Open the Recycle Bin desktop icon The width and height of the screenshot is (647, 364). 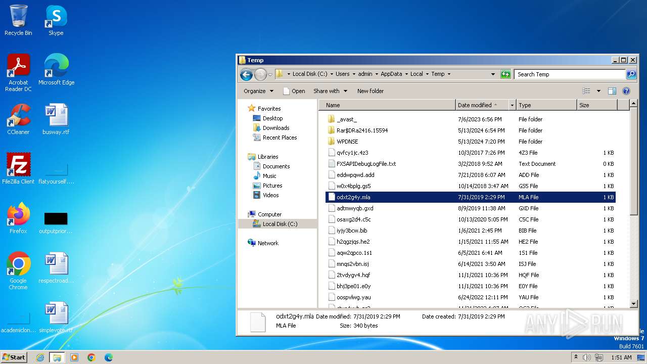pos(18,20)
